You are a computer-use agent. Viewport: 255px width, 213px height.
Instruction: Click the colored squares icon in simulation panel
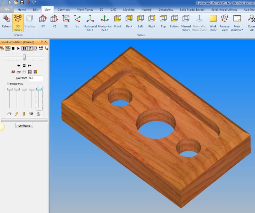[x=35, y=72]
